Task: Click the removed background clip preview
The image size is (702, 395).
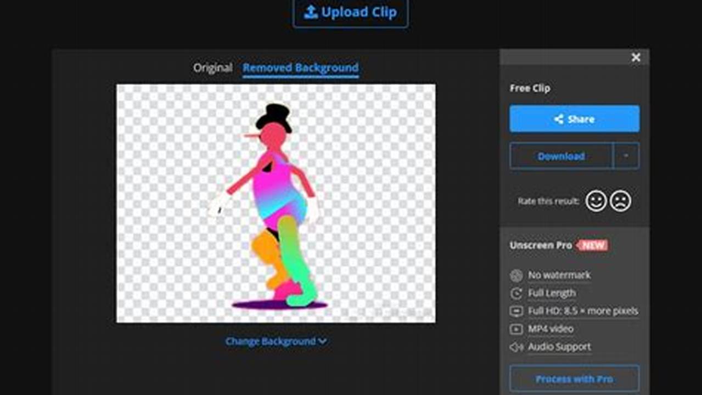Action: tap(276, 202)
